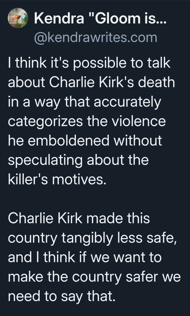Click the words "he emboldened without"
The width and height of the screenshot is (190, 316).
click(85, 141)
